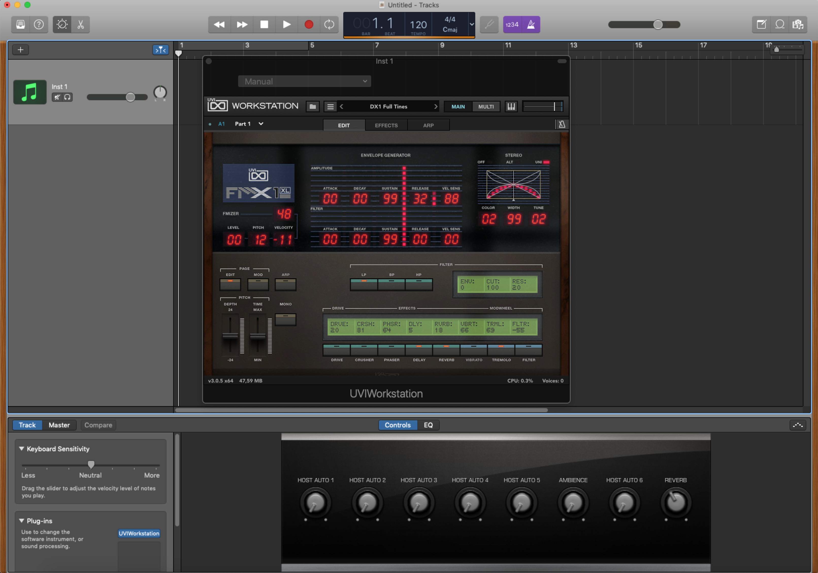Select the LP filter button

[x=364, y=284]
